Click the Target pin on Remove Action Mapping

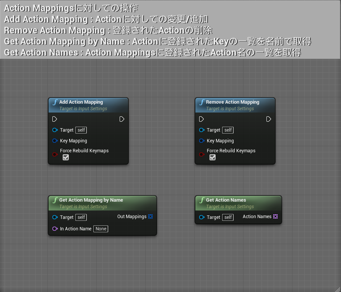(201, 130)
